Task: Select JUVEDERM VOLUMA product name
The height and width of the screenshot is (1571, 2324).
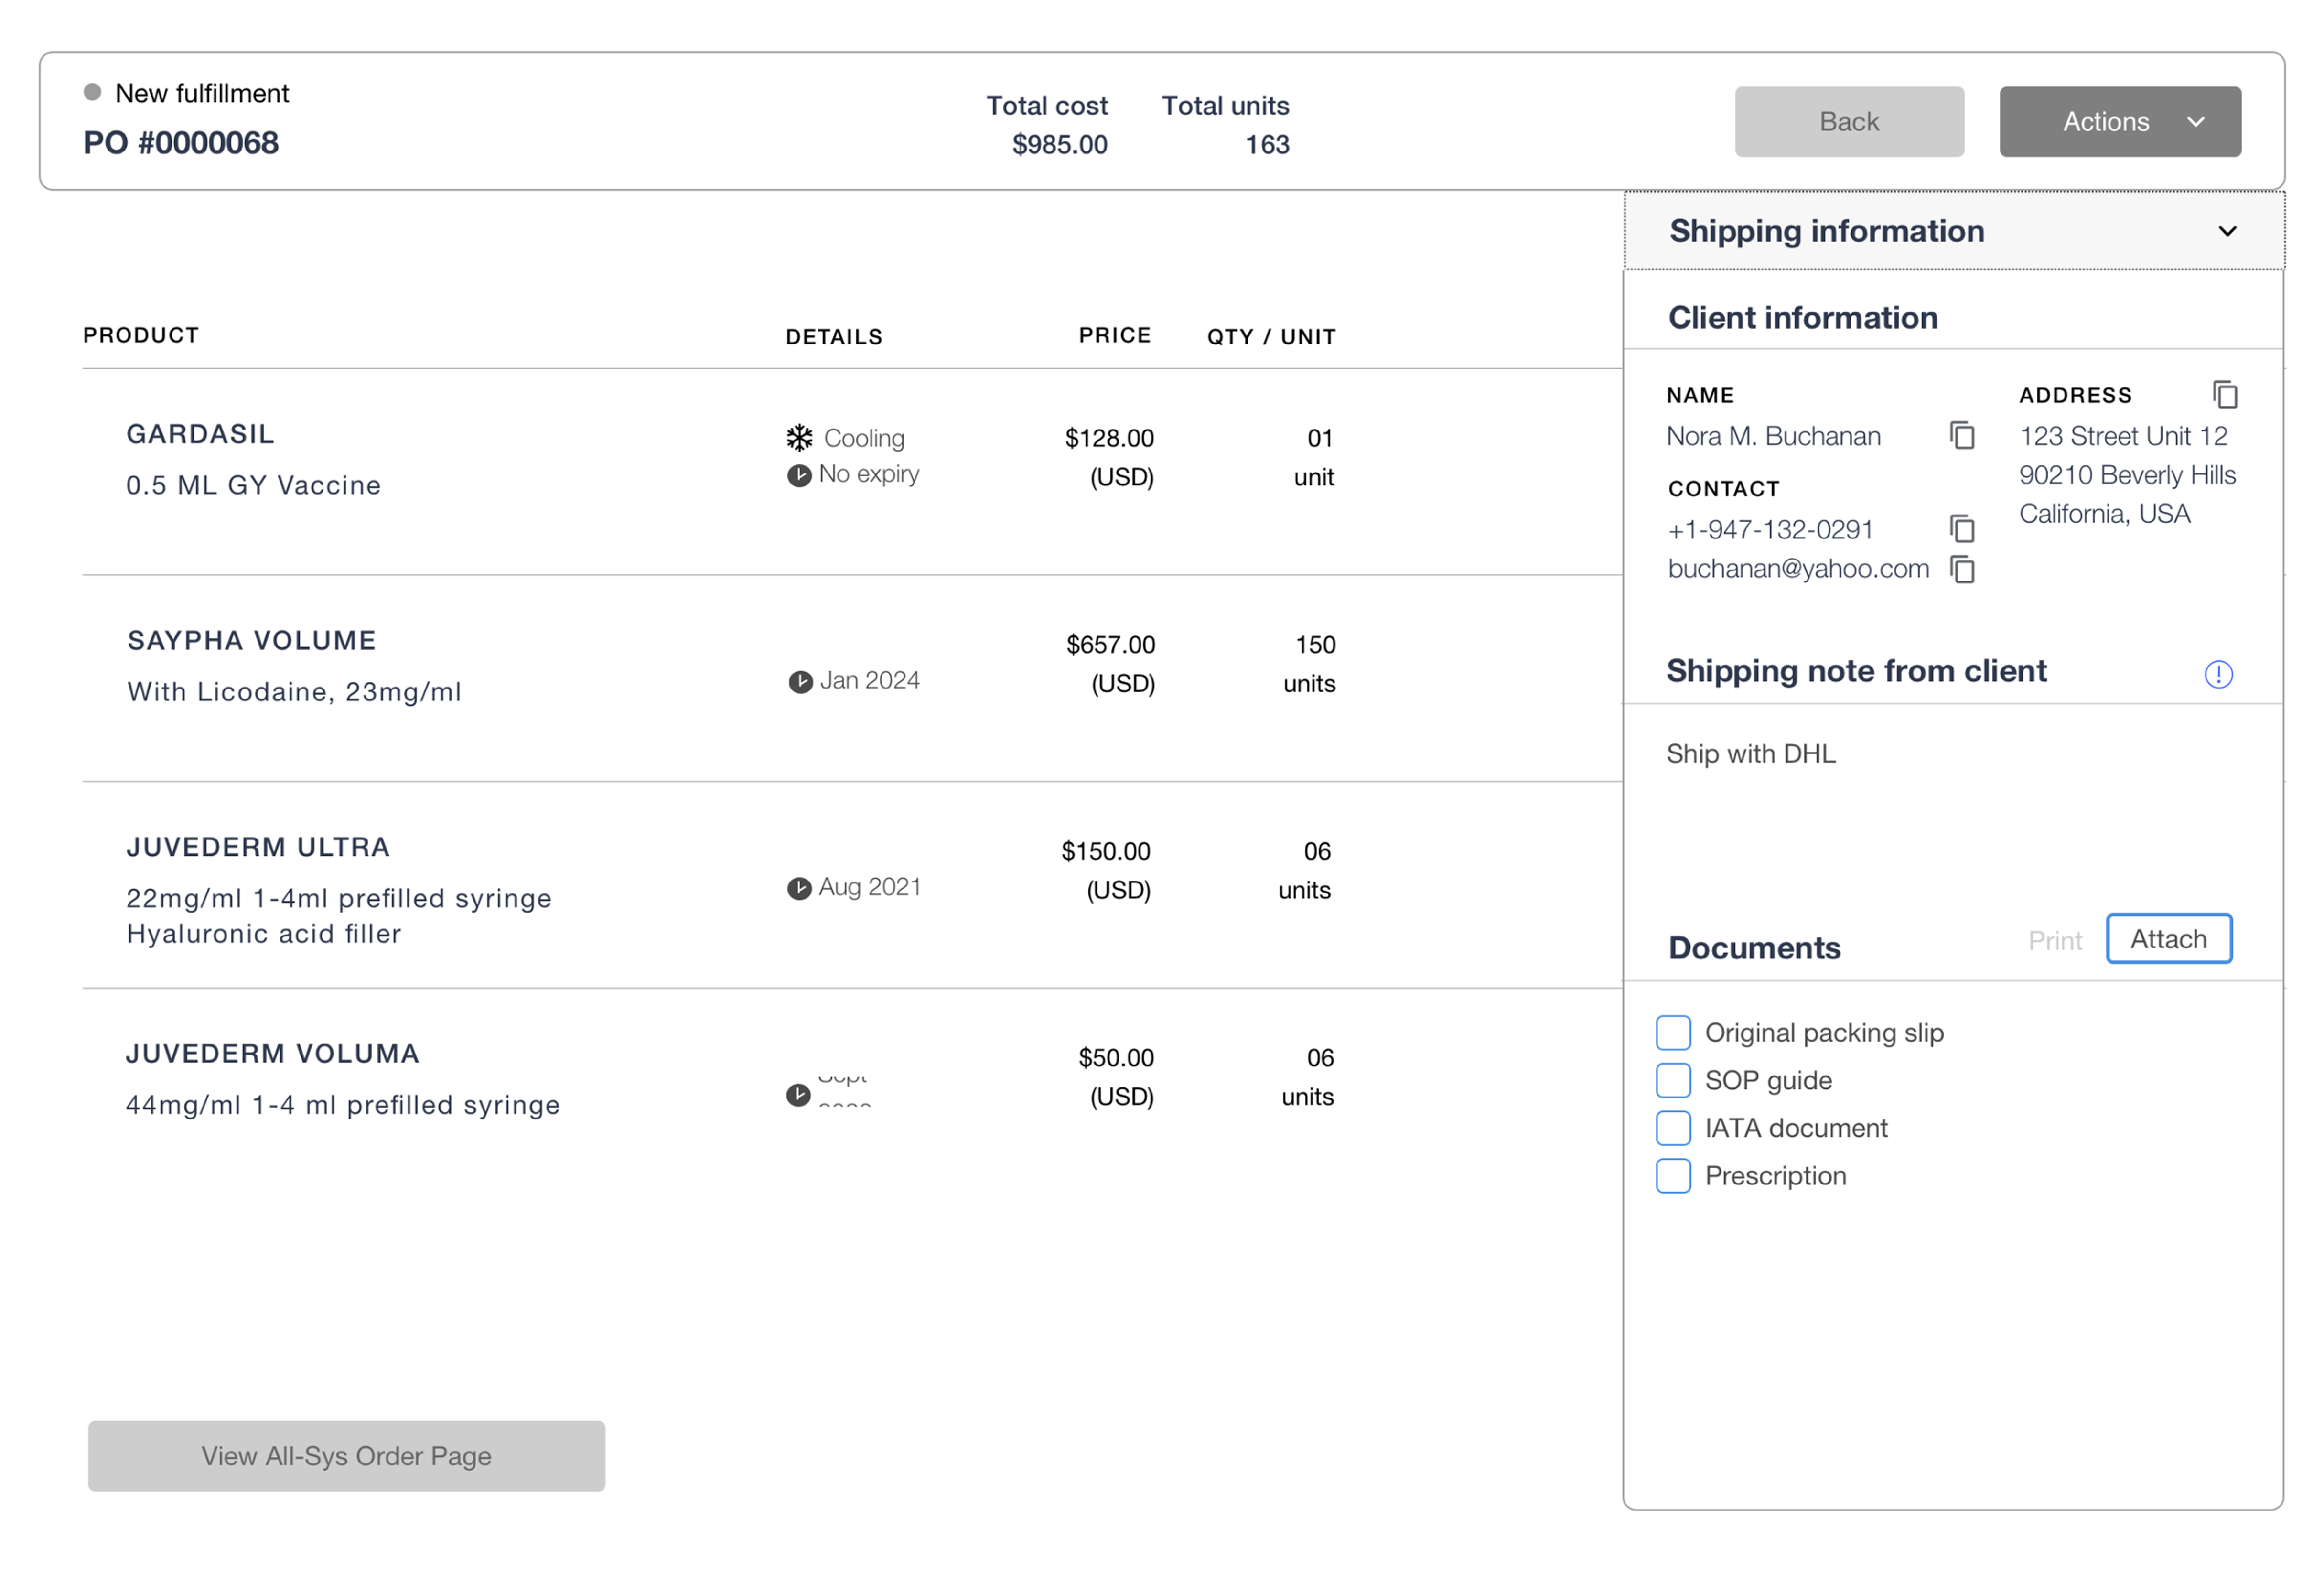Action: [x=272, y=1053]
